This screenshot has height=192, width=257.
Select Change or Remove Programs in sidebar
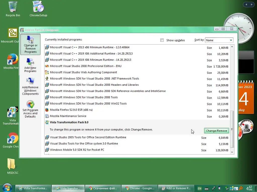30,44
